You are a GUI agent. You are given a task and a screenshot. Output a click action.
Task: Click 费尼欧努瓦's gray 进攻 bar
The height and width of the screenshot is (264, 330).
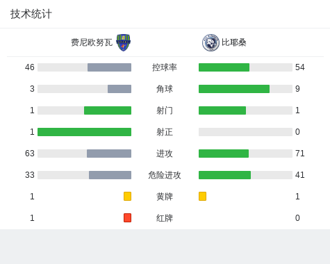click(x=109, y=154)
